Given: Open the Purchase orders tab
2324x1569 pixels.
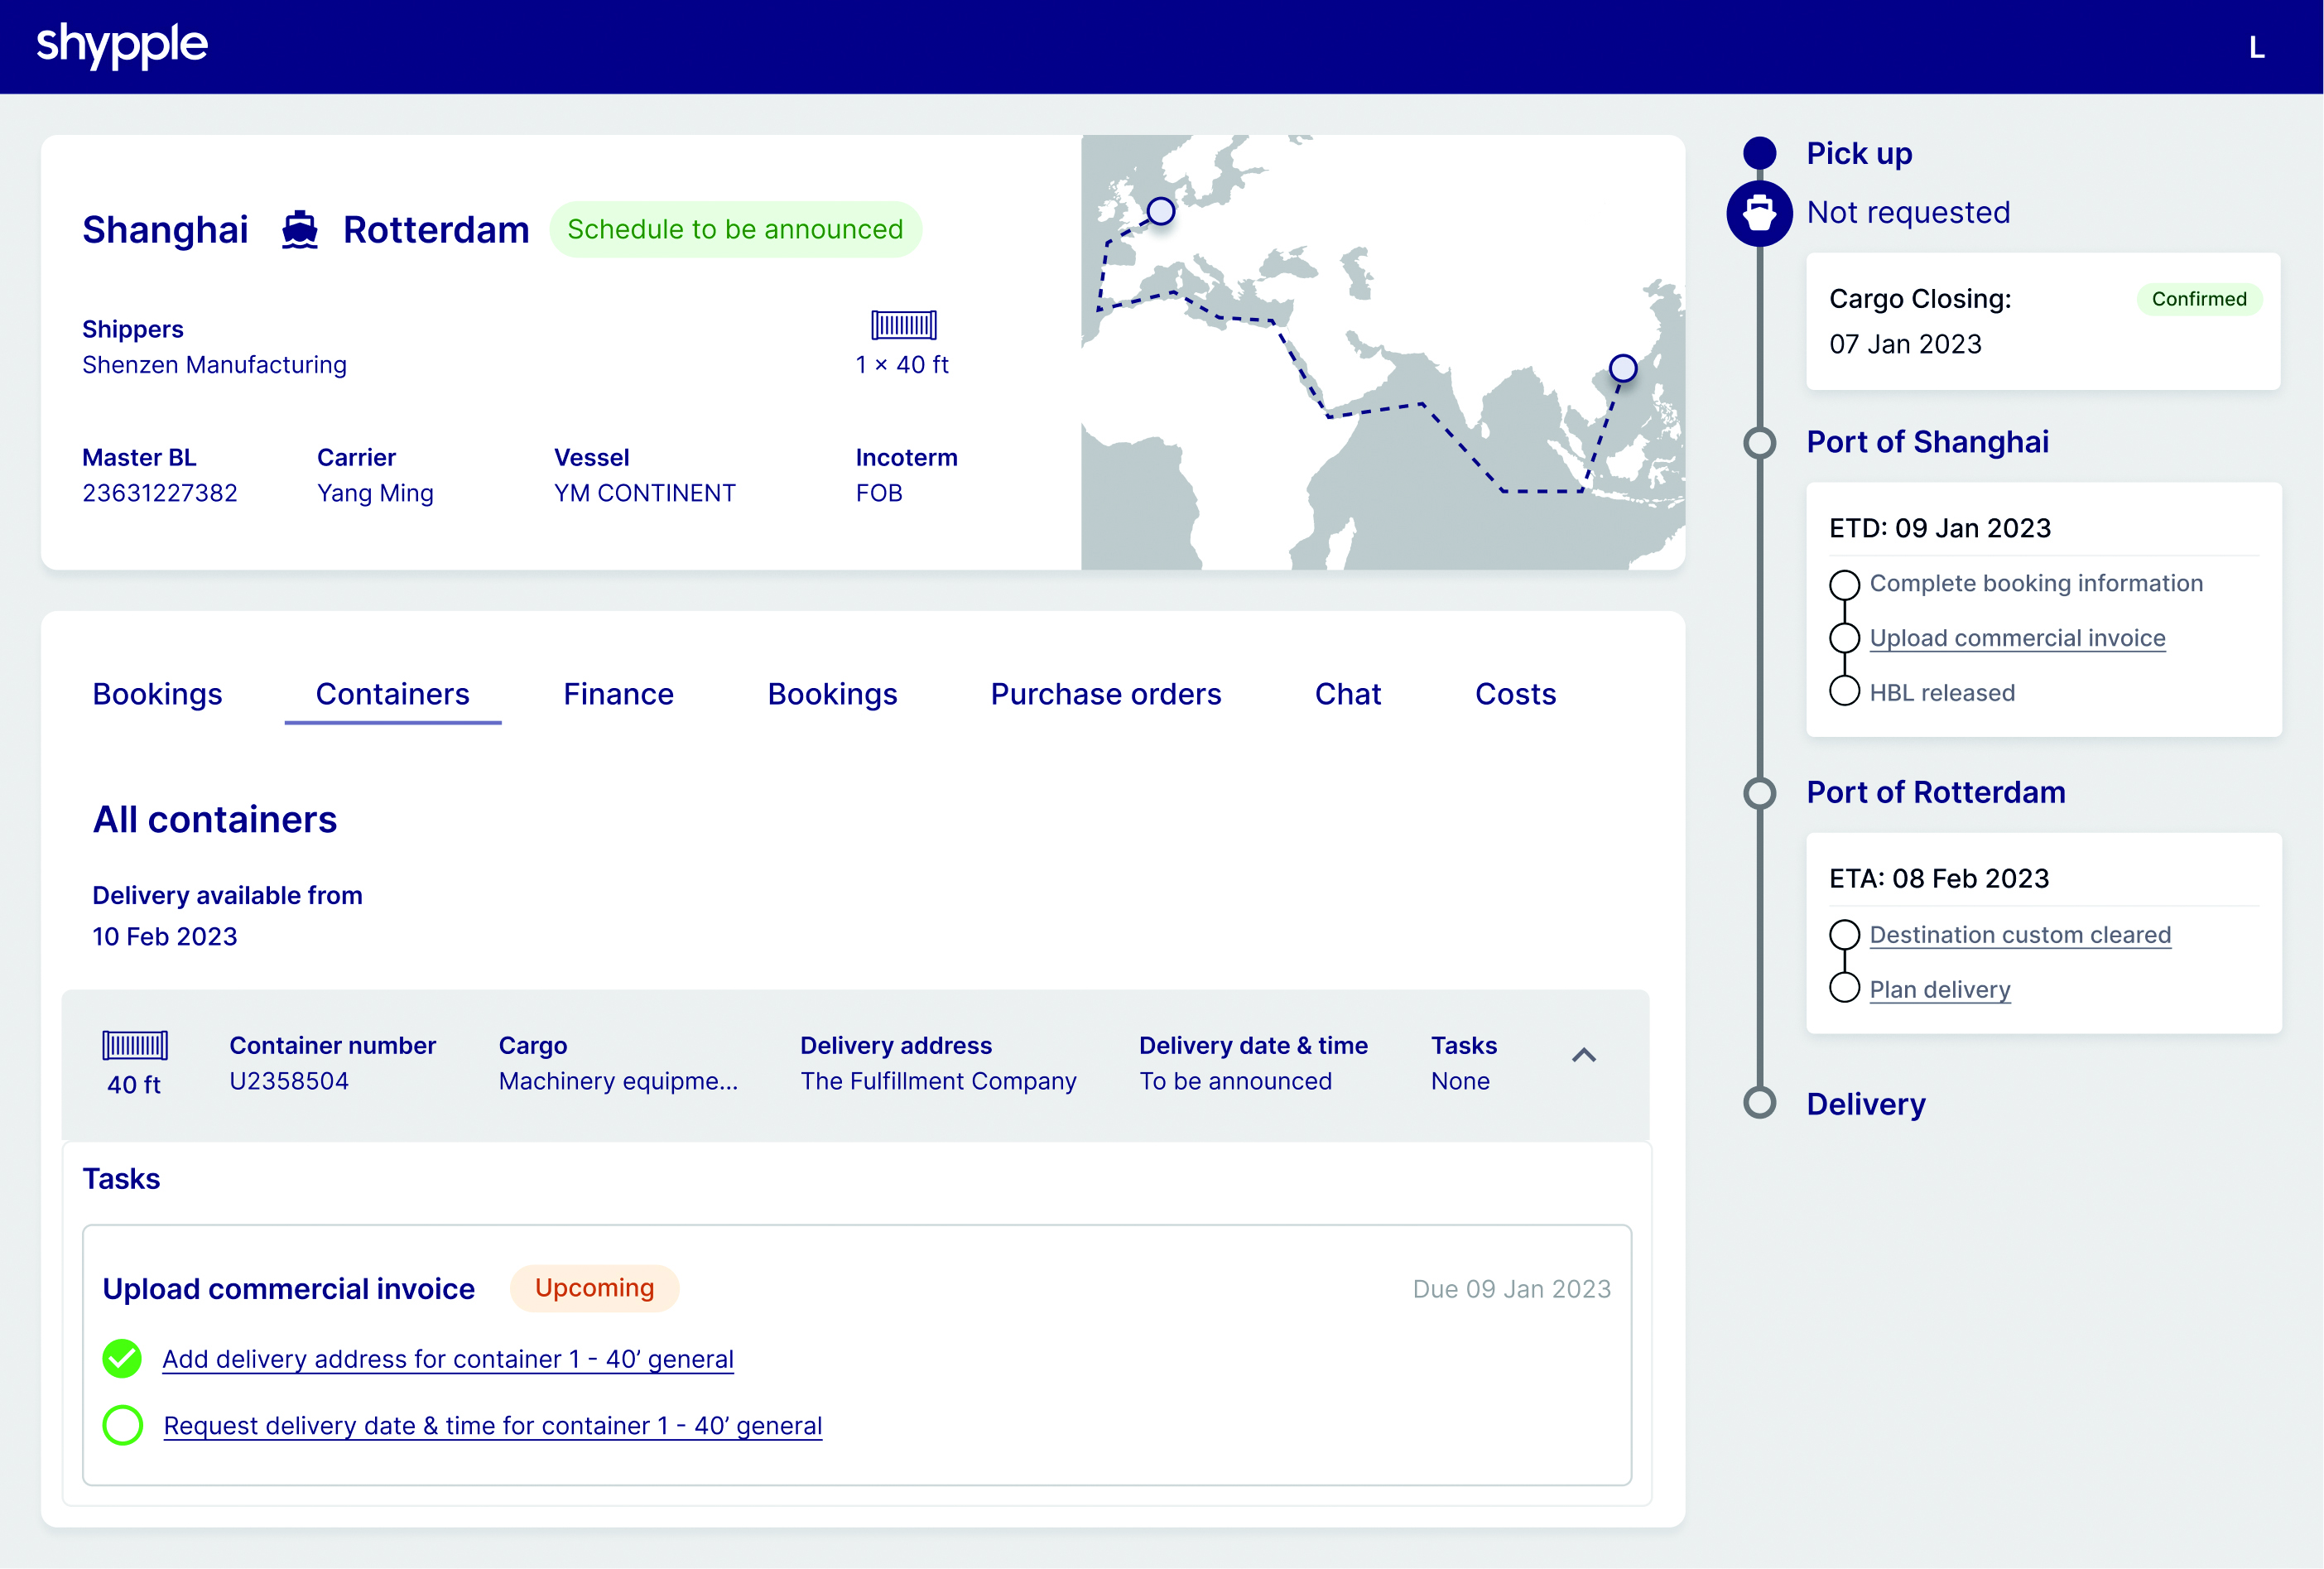Looking at the screenshot, I should pyautogui.click(x=1106, y=694).
